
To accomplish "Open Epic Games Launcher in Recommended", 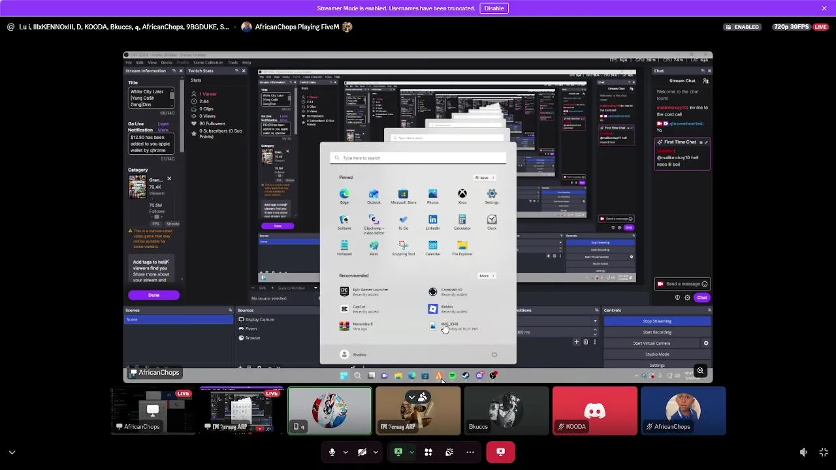I will pos(366,292).
